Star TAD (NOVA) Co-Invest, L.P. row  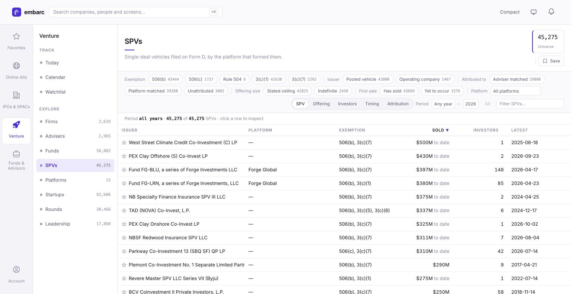124,211
